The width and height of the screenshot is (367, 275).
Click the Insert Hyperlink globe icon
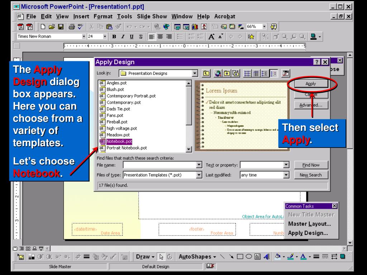157,26
